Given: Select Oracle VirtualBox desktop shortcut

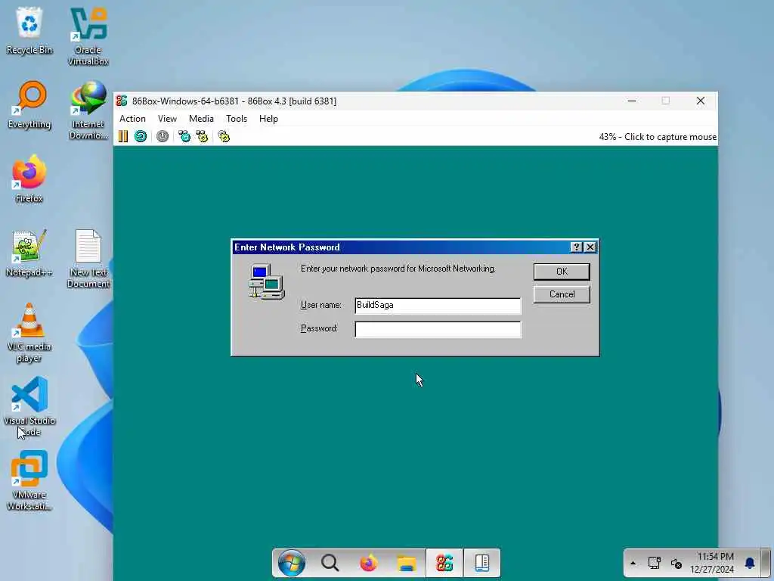Looking at the screenshot, I should (88, 36).
